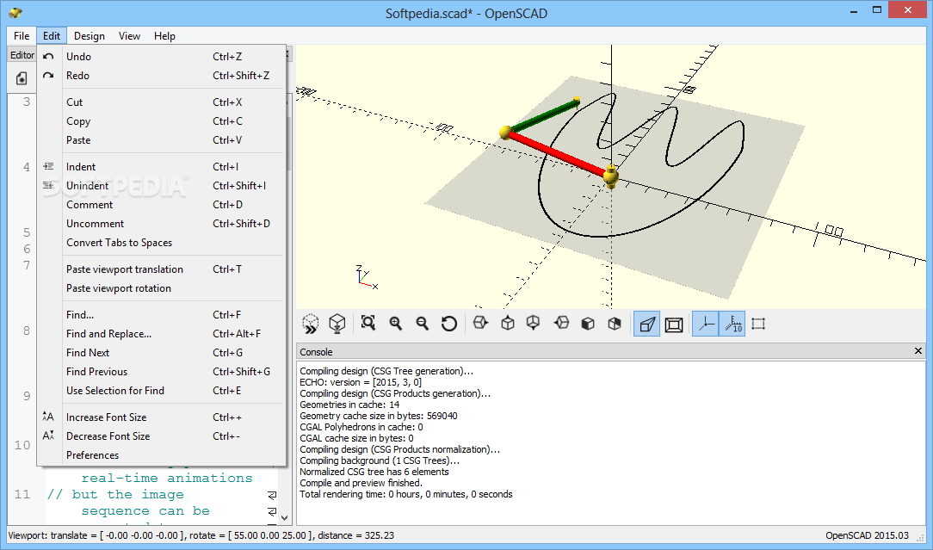Switch to the Back view cube icon
This screenshot has width=933, height=550.
click(x=615, y=324)
